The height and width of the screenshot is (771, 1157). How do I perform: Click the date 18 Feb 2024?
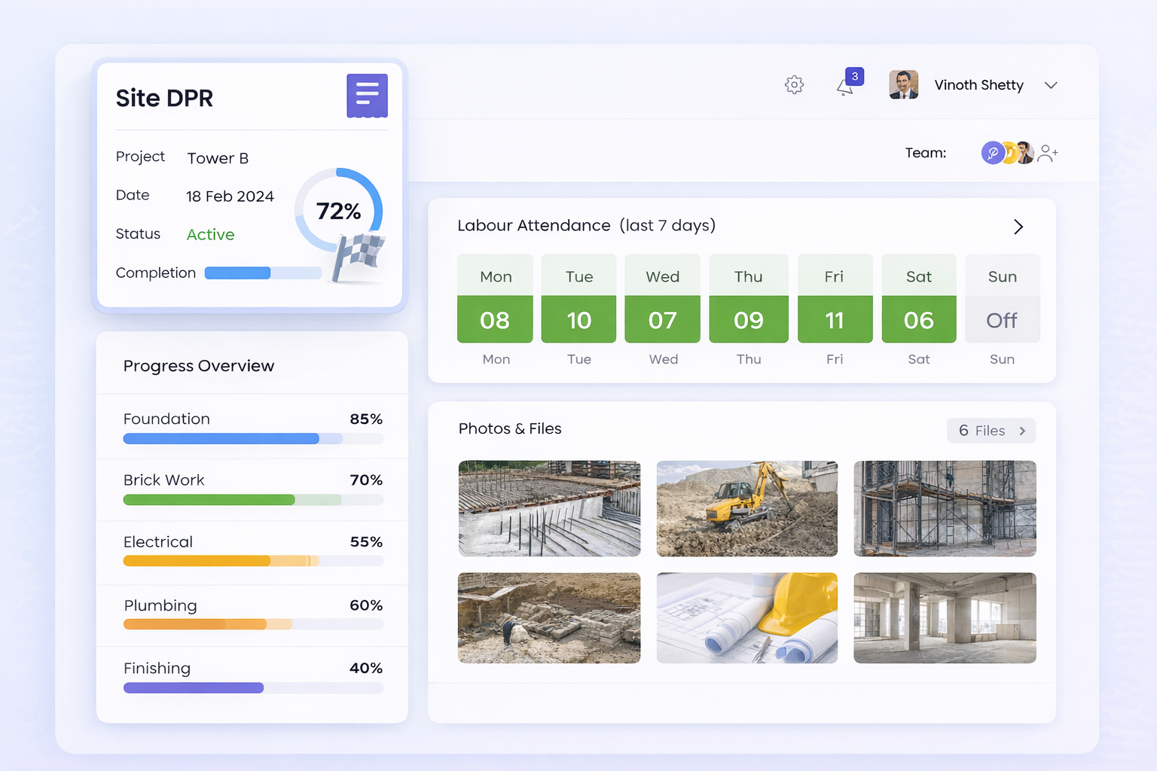(230, 197)
